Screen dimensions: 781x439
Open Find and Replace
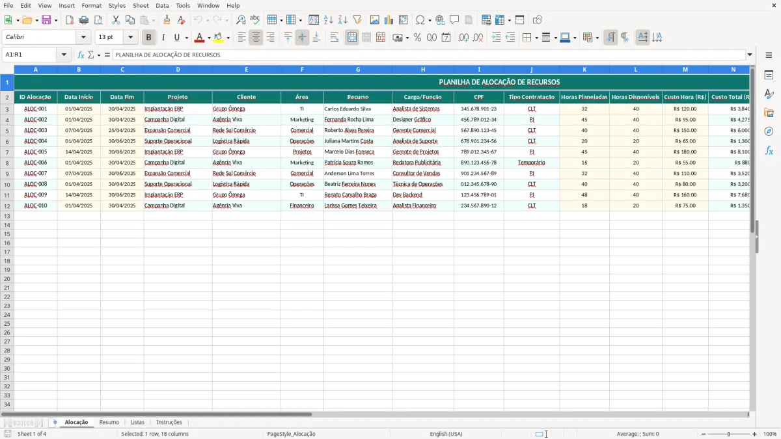pos(241,20)
